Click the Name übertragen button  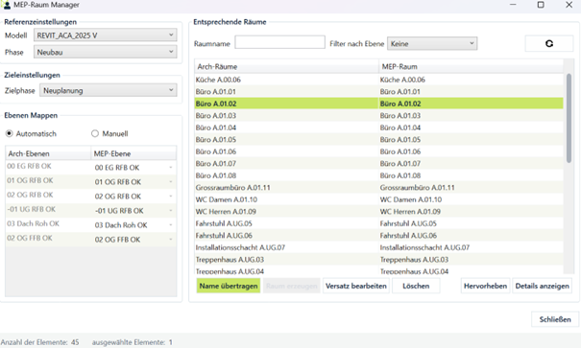229,286
